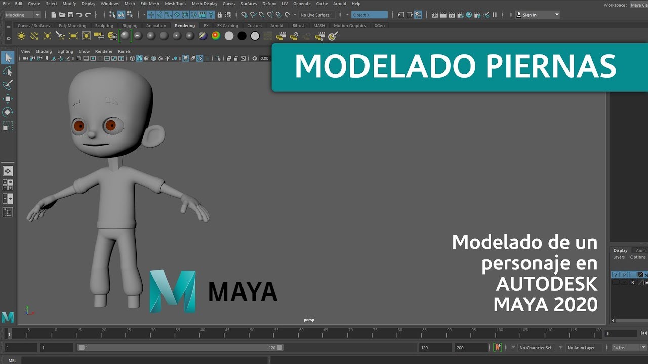Open the Options menu in the layer editor
The height and width of the screenshot is (364, 648).
pos(638,257)
